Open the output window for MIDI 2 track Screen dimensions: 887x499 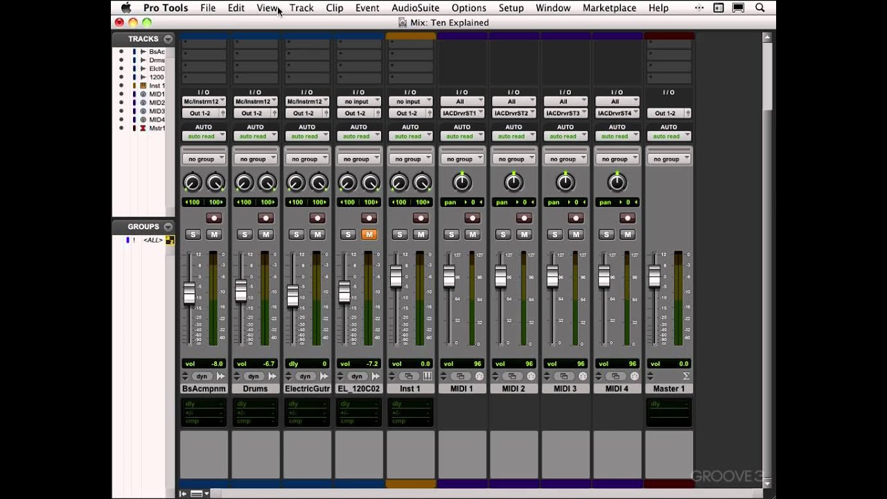[x=512, y=376]
